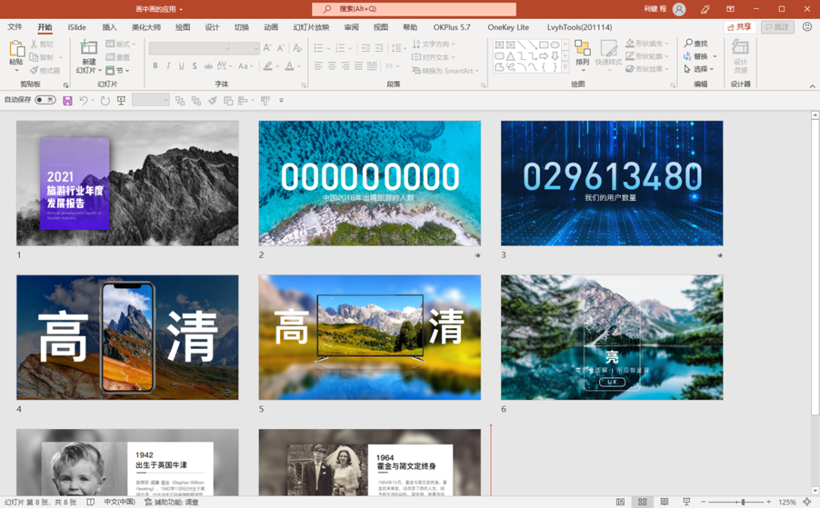Click the language 中文(中国) status button
This screenshot has height=508, width=820.
119,502
